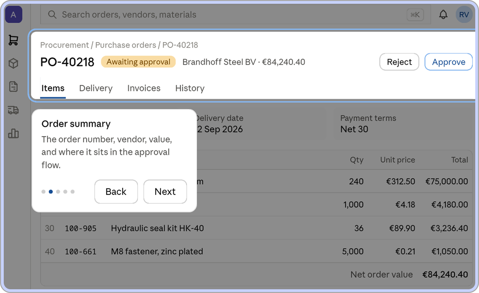Switch to the Items tab

coord(53,88)
